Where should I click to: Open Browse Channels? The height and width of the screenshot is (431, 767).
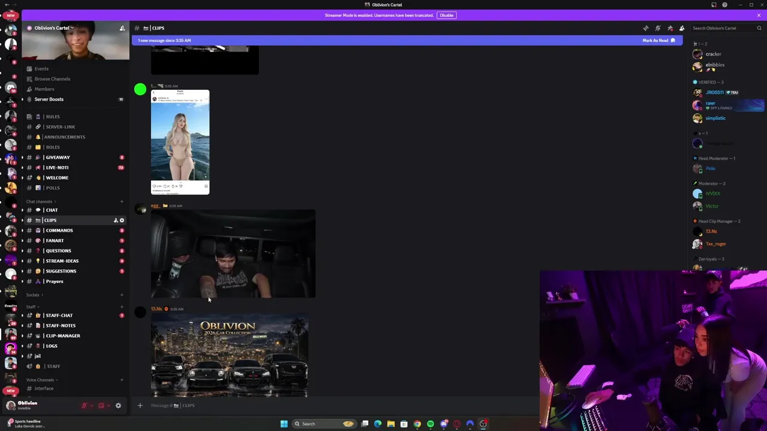(75, 79)
